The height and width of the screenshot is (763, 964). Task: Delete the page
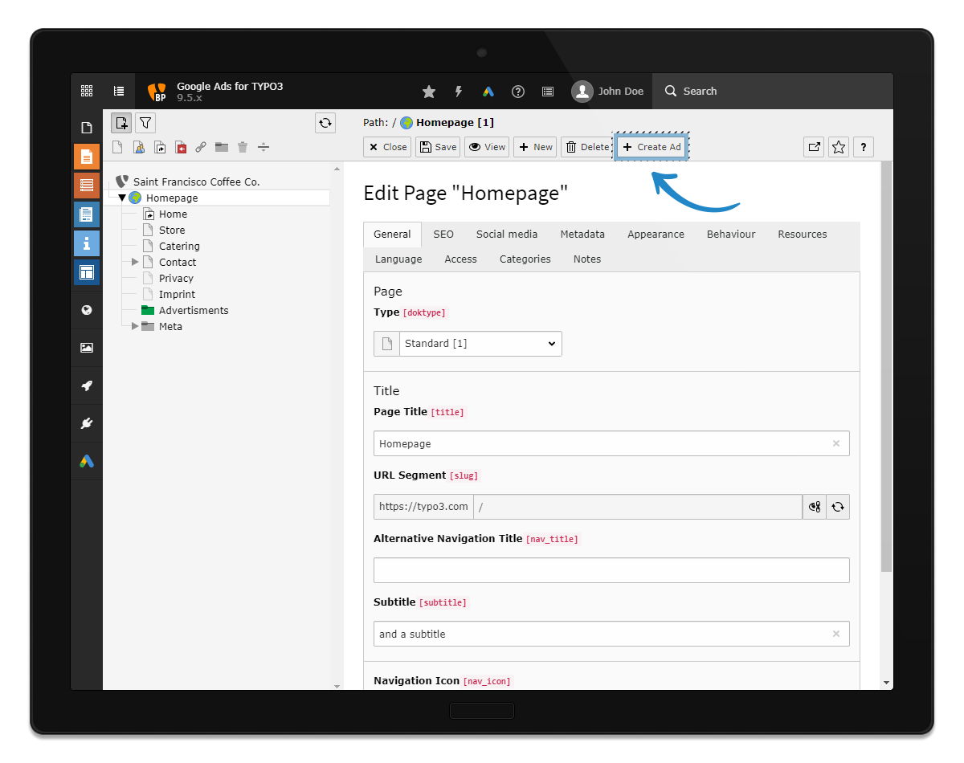586,147
